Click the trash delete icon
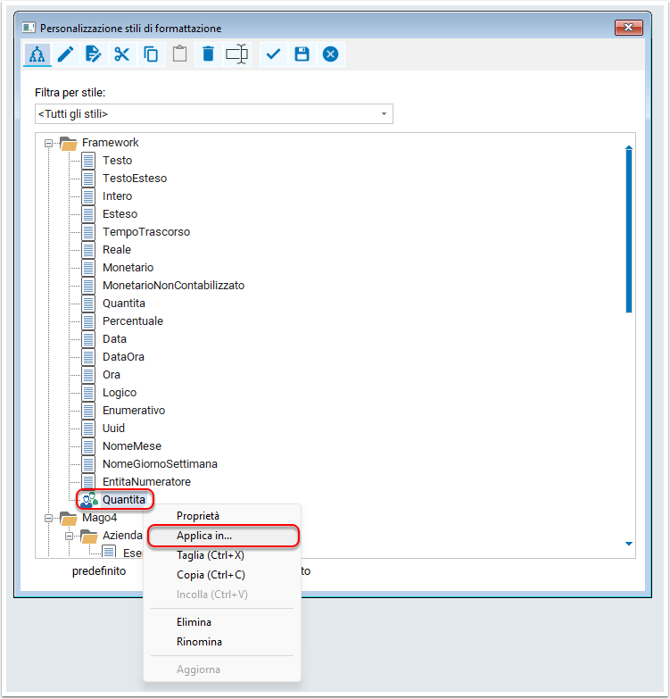Screen dimensions: 670x699 click(208, 54)
